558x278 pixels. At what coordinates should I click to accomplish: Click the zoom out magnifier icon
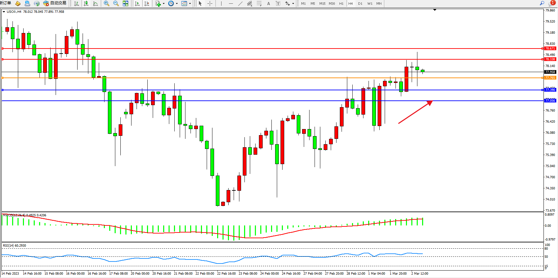pos(116,3)
